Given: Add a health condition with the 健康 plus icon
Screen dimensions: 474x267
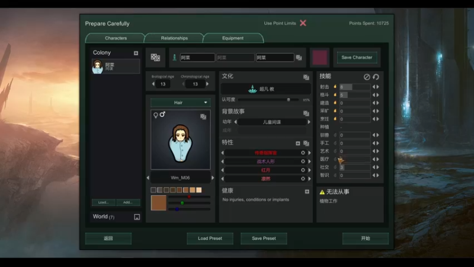Looking at the screenshot, I should (x=307, y=191).
